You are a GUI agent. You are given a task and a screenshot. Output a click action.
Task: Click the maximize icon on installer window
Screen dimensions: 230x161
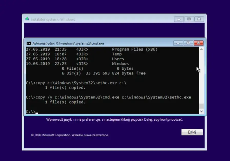pyautogui.click(x=189, y=19)
